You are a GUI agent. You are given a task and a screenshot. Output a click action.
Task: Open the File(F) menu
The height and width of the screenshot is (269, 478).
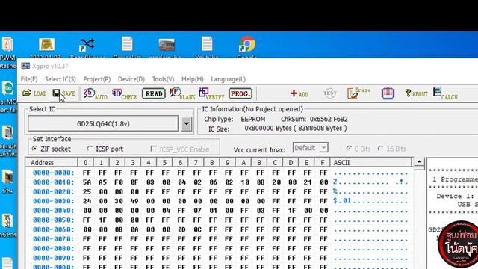(x=29, y=79)
